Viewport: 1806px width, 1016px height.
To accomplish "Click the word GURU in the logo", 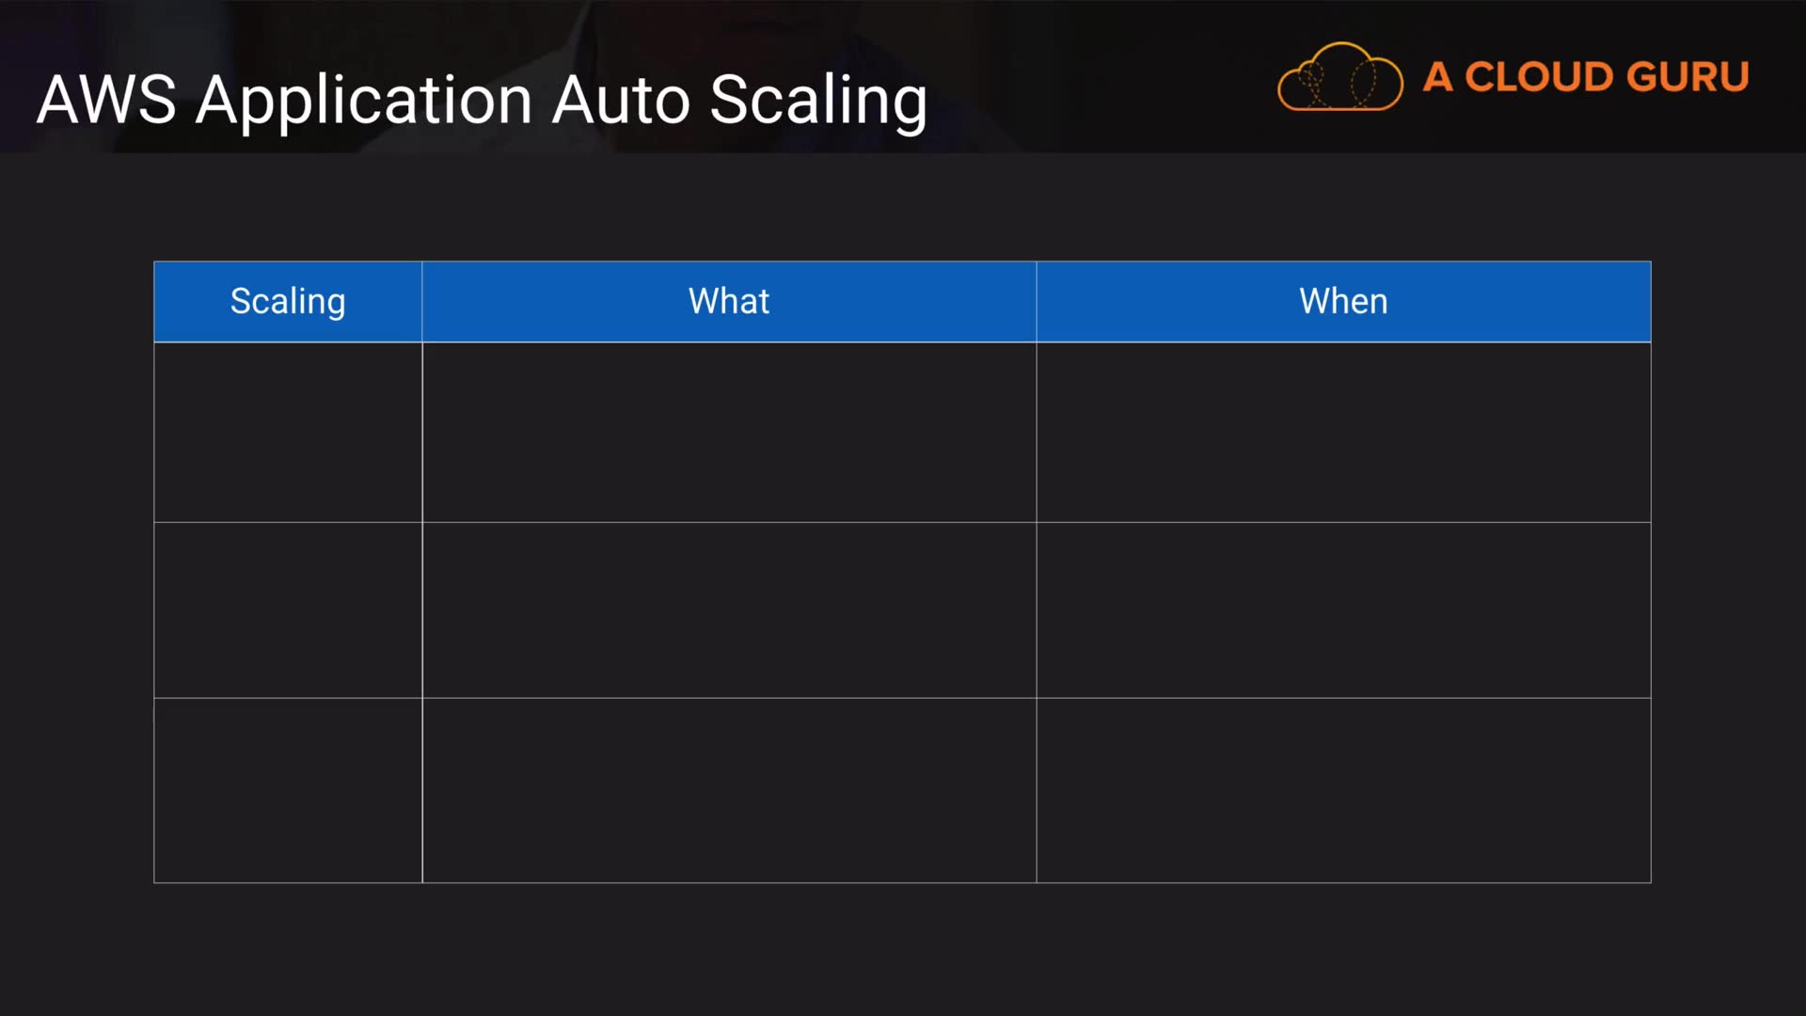I will tap(1687, 77).
